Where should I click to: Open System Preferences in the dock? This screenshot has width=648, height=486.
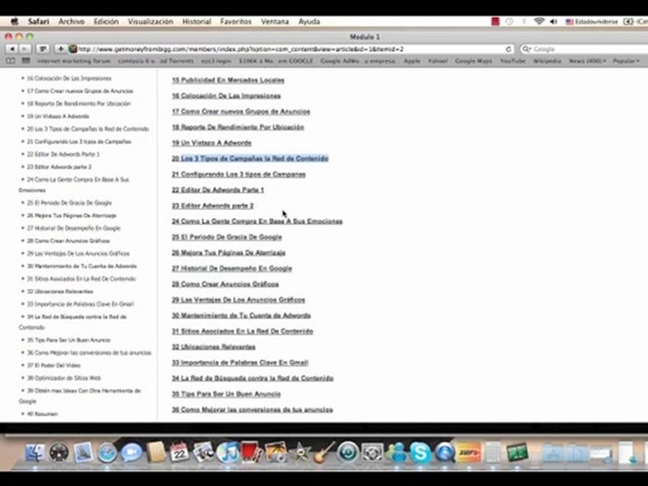click(x=373, y=453)
